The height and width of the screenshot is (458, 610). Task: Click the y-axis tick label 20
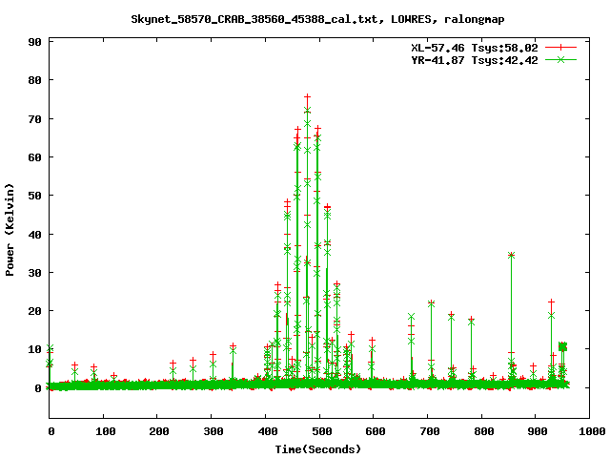[34, 311]
